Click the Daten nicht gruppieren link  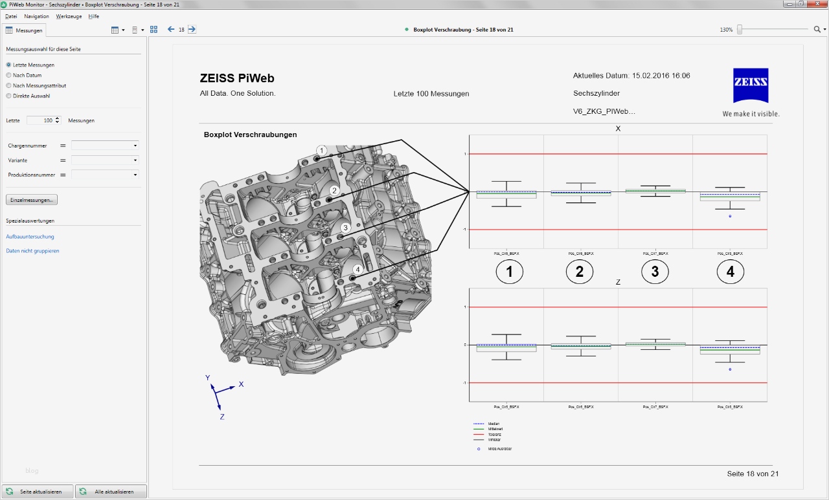pyautogui.click(x=32, y=251)
